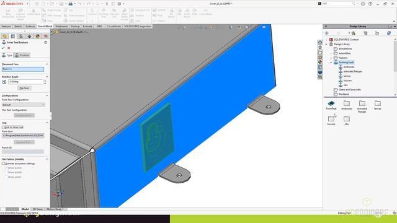Open the embosses folder thumbnail
This screenshot has width=397, height=223.
[347, 105]
